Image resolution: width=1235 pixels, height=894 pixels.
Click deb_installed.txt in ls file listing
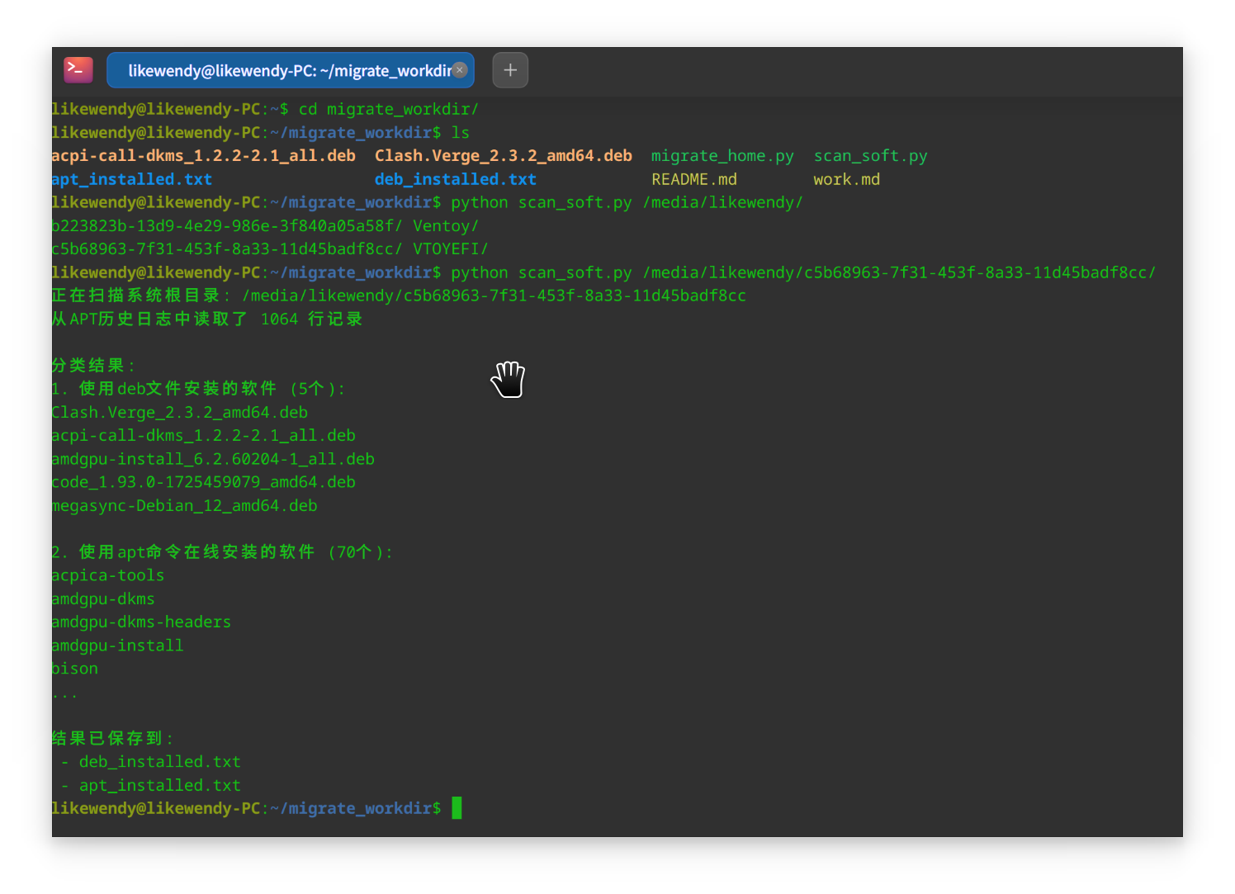tap(456, 179)
